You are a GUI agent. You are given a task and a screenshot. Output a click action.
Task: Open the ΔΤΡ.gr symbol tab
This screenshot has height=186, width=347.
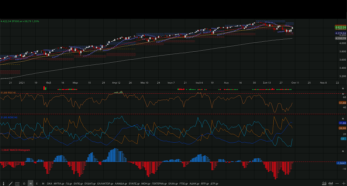click(214, 184)
